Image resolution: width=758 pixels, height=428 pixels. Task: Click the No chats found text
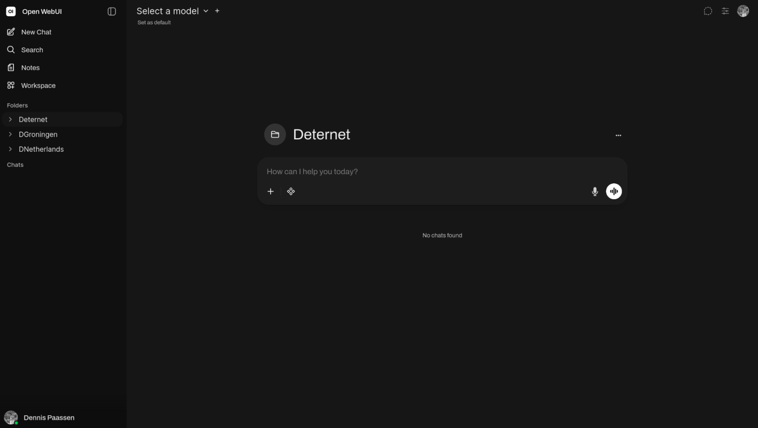click(442, 235)
